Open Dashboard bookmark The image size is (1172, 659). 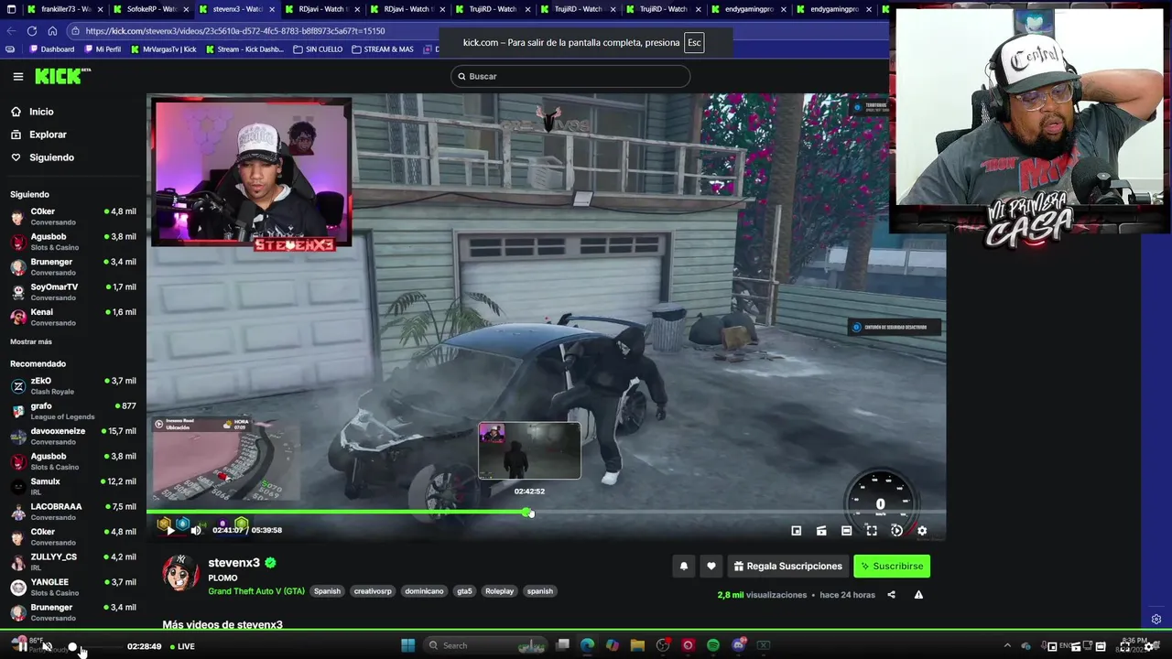coord(51,49)
